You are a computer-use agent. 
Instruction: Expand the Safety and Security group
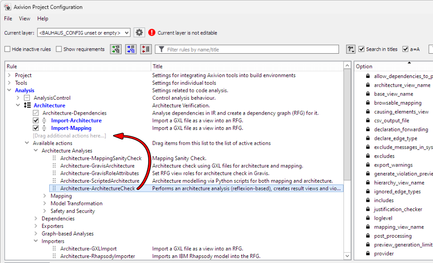(x=44, y=211)
